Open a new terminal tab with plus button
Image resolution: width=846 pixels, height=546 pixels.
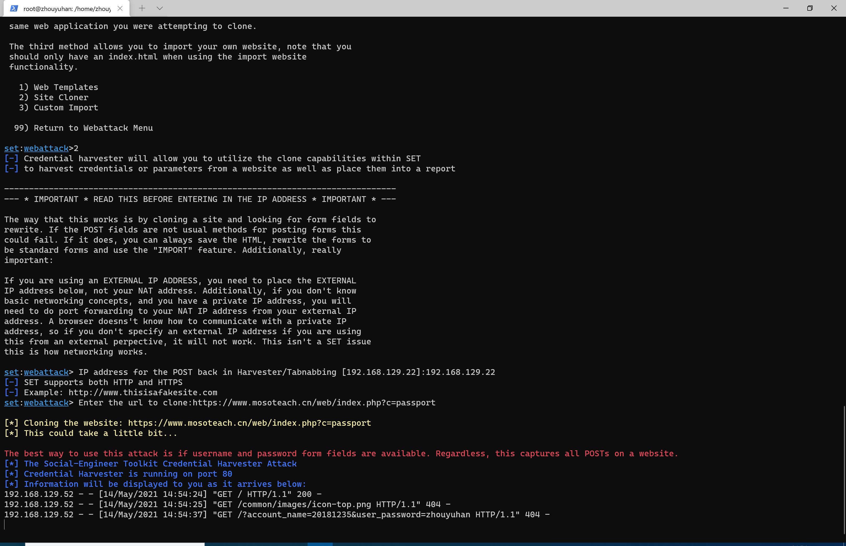pyautogui.click(x=142, y=8)
